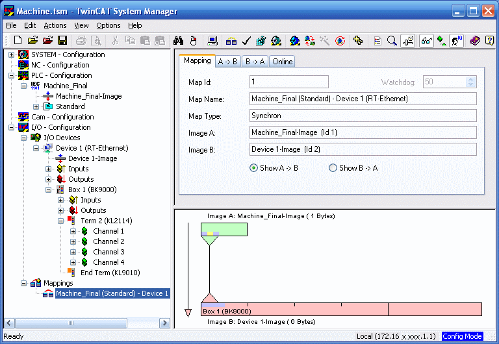499x344 pixels.
Task: Switch to the B -> A tab
Action: (255, 62)
